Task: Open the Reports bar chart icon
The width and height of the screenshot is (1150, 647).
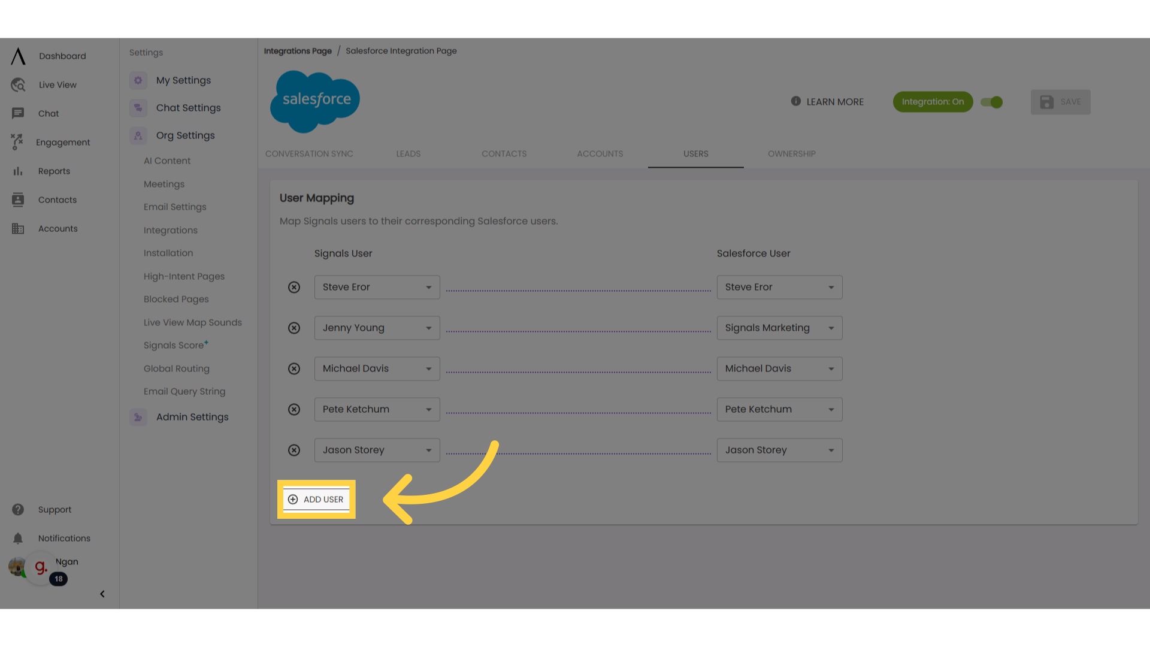Action: pos(18,171)
